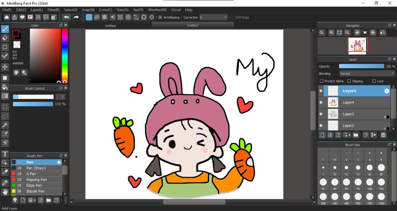Pick the Magic Wand tool

(5, 125)
